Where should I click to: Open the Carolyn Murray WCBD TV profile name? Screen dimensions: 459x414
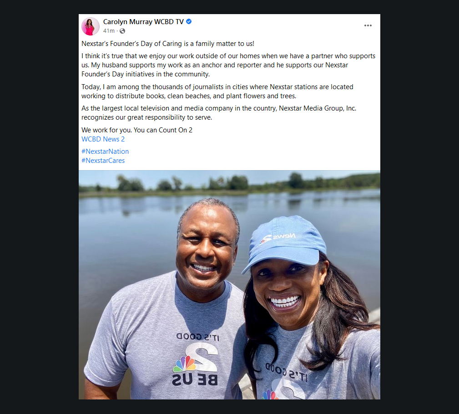point(143,22)
